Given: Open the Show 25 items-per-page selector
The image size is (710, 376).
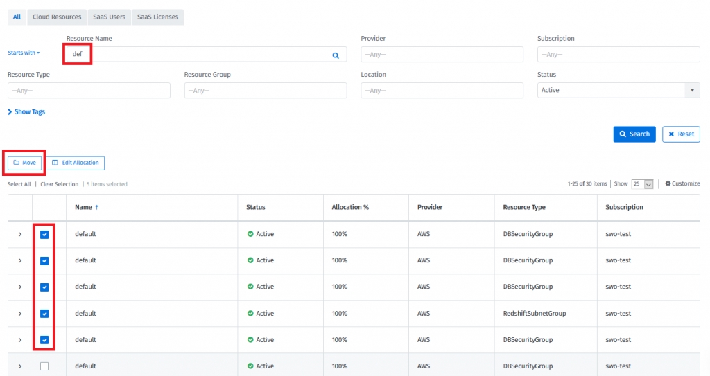Looking at the screenshot, I should pos(642,184).
